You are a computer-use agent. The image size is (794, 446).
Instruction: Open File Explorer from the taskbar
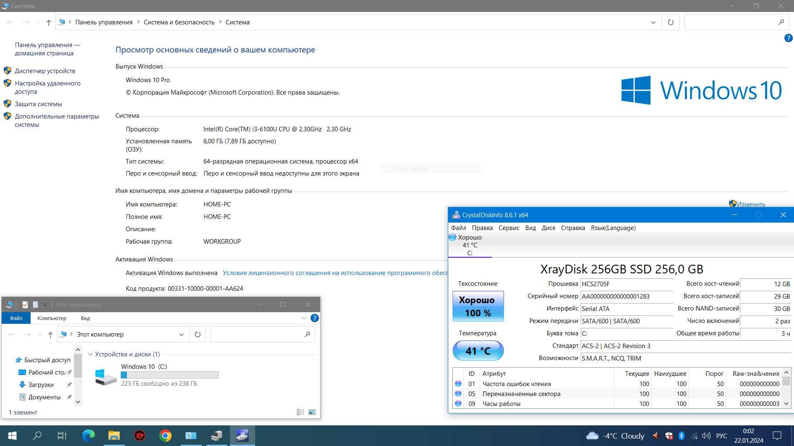(114, 436)
